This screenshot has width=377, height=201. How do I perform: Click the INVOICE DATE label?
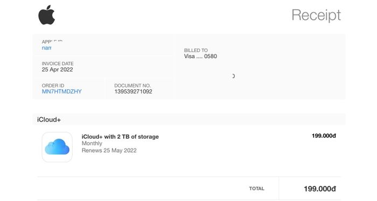tap(58, 63)
